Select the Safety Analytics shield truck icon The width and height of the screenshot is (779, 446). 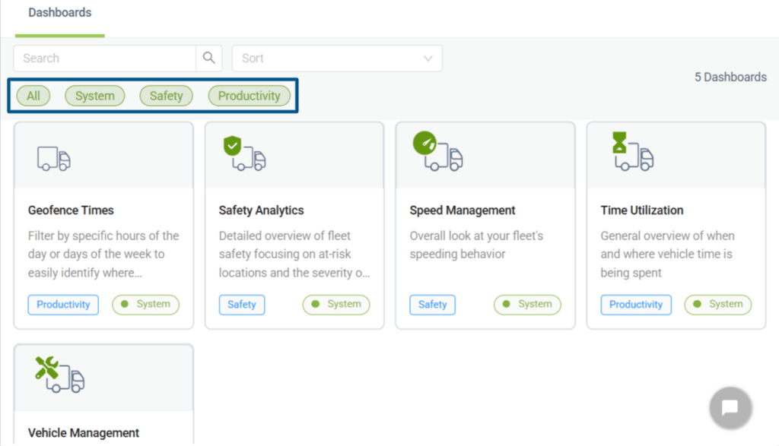[243, 154]
